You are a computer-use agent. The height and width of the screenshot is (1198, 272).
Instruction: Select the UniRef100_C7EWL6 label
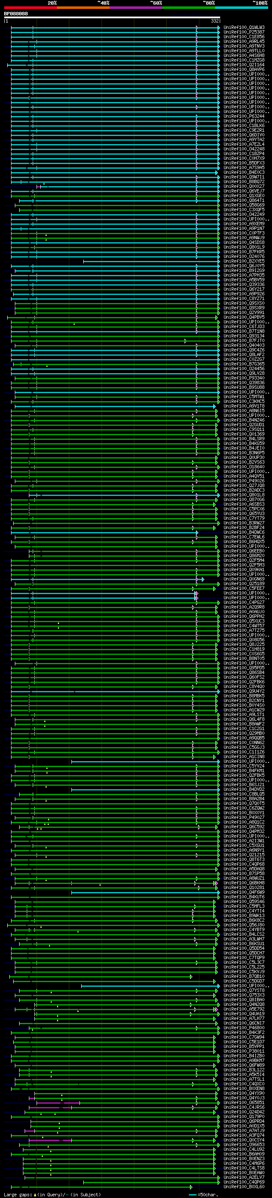point(244,537)
